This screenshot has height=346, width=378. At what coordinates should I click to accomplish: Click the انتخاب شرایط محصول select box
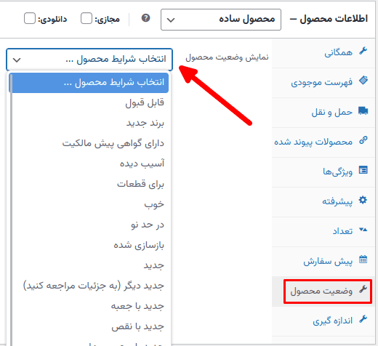click(x=89, y=60)
